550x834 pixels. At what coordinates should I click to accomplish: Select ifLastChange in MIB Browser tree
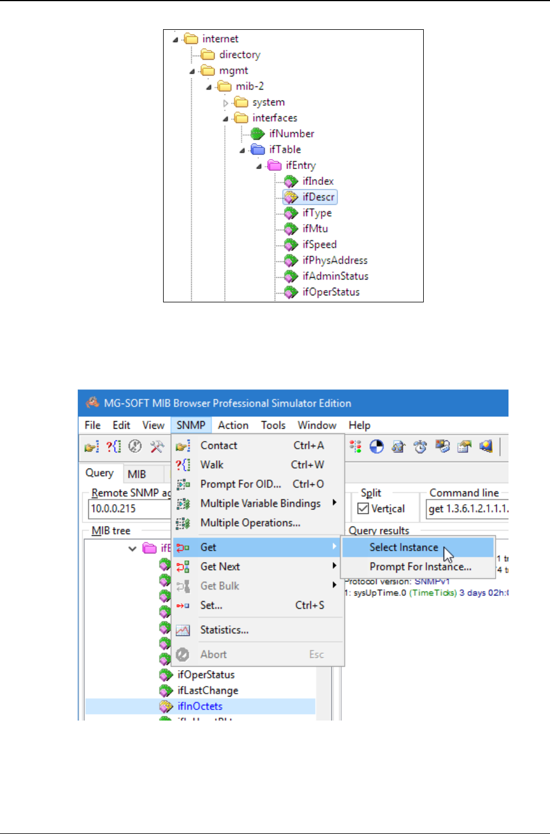click(208, 691)
